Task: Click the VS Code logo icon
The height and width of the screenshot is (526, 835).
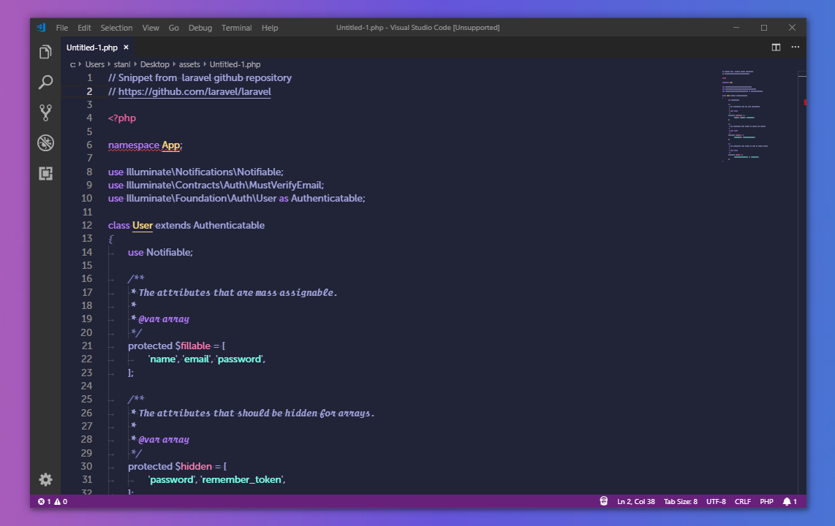Action: pos(41,27)
